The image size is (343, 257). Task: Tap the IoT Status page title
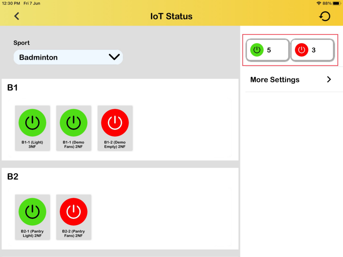(x=171, y=16)
